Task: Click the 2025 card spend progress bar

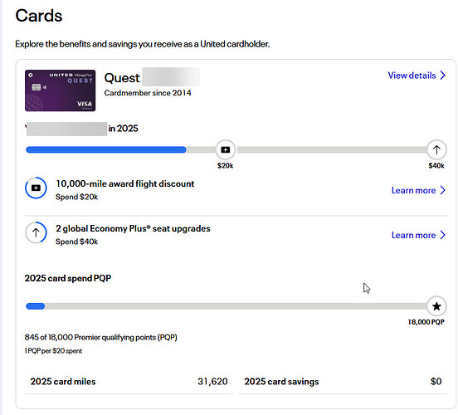Action: click(x=227, y=150)
